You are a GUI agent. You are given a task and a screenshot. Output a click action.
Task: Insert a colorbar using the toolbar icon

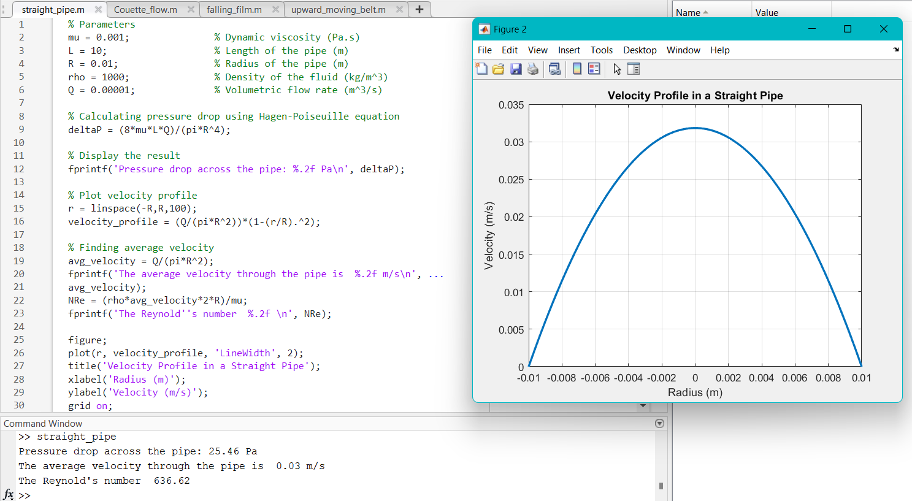pyautogui.click(x=577, y=69)
